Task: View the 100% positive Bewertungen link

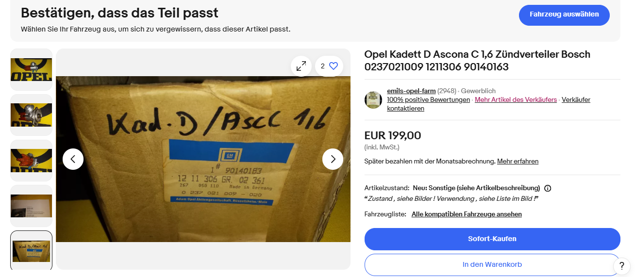Action: click(x=428, y=99)
